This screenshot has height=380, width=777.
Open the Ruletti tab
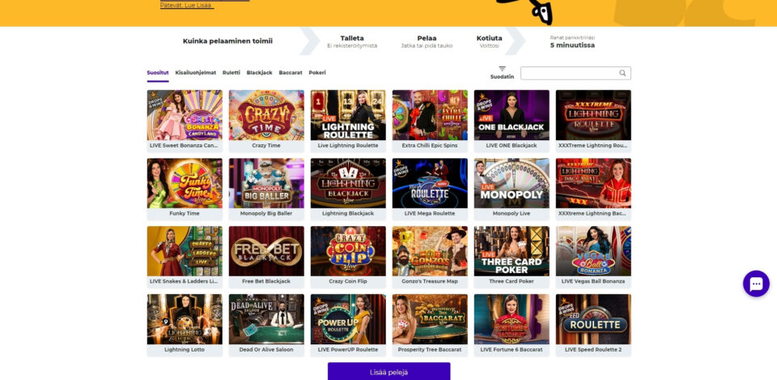pos(231,72)
